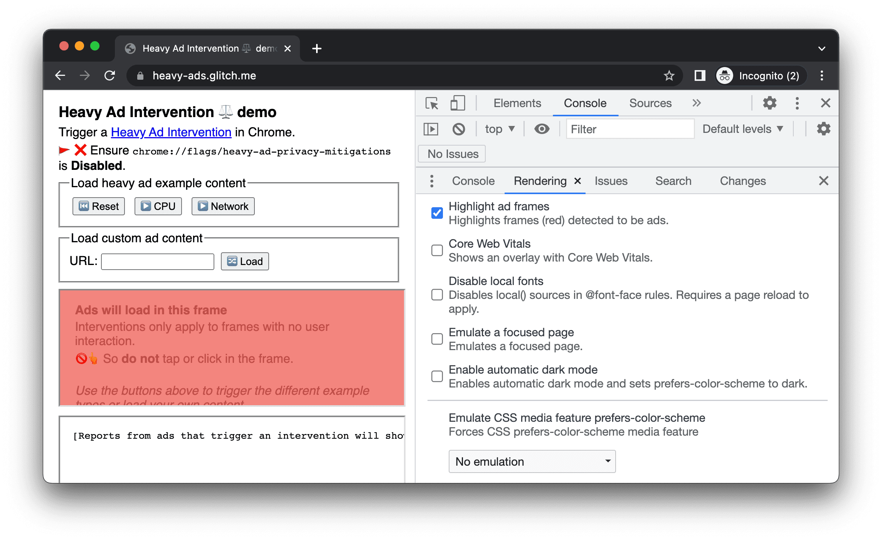The image size is (882, 540).
Task: Toggle the Highlight ad frames checkbox
Action: click(437, 212)
